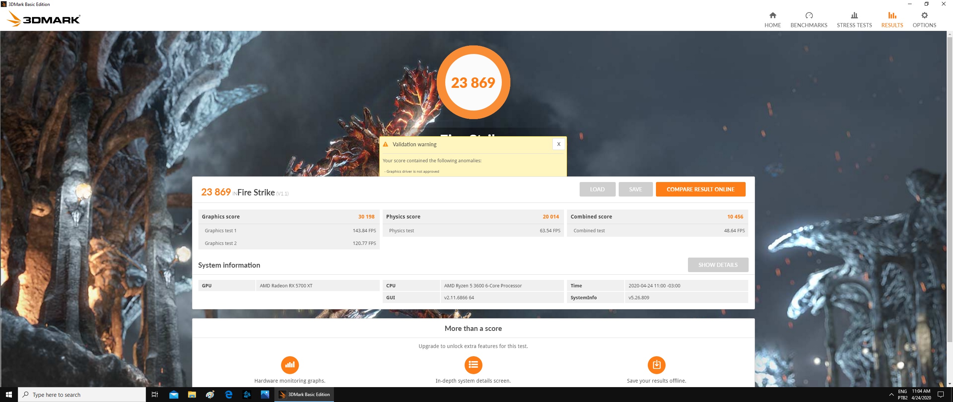Open File Explorer from taskbar
Image resolution: width=953 pixels, height=402 pixels.
192,395
